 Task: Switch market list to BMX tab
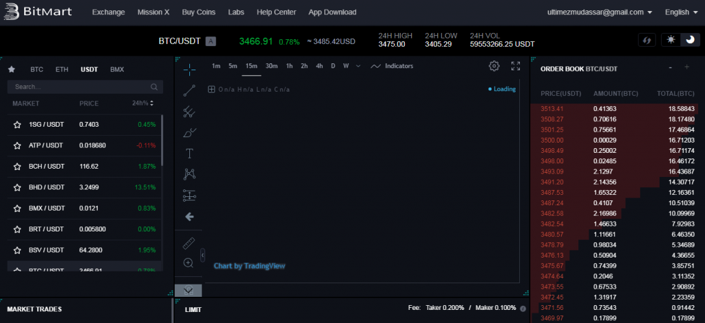click(x=117, y=70)
